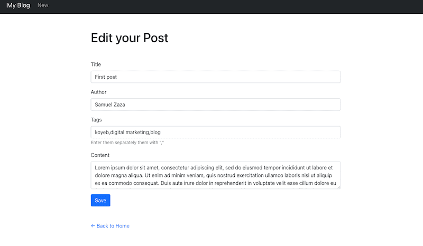Click the Content field label
This screenshot has width=423, height=246.
tap(100, 155)
